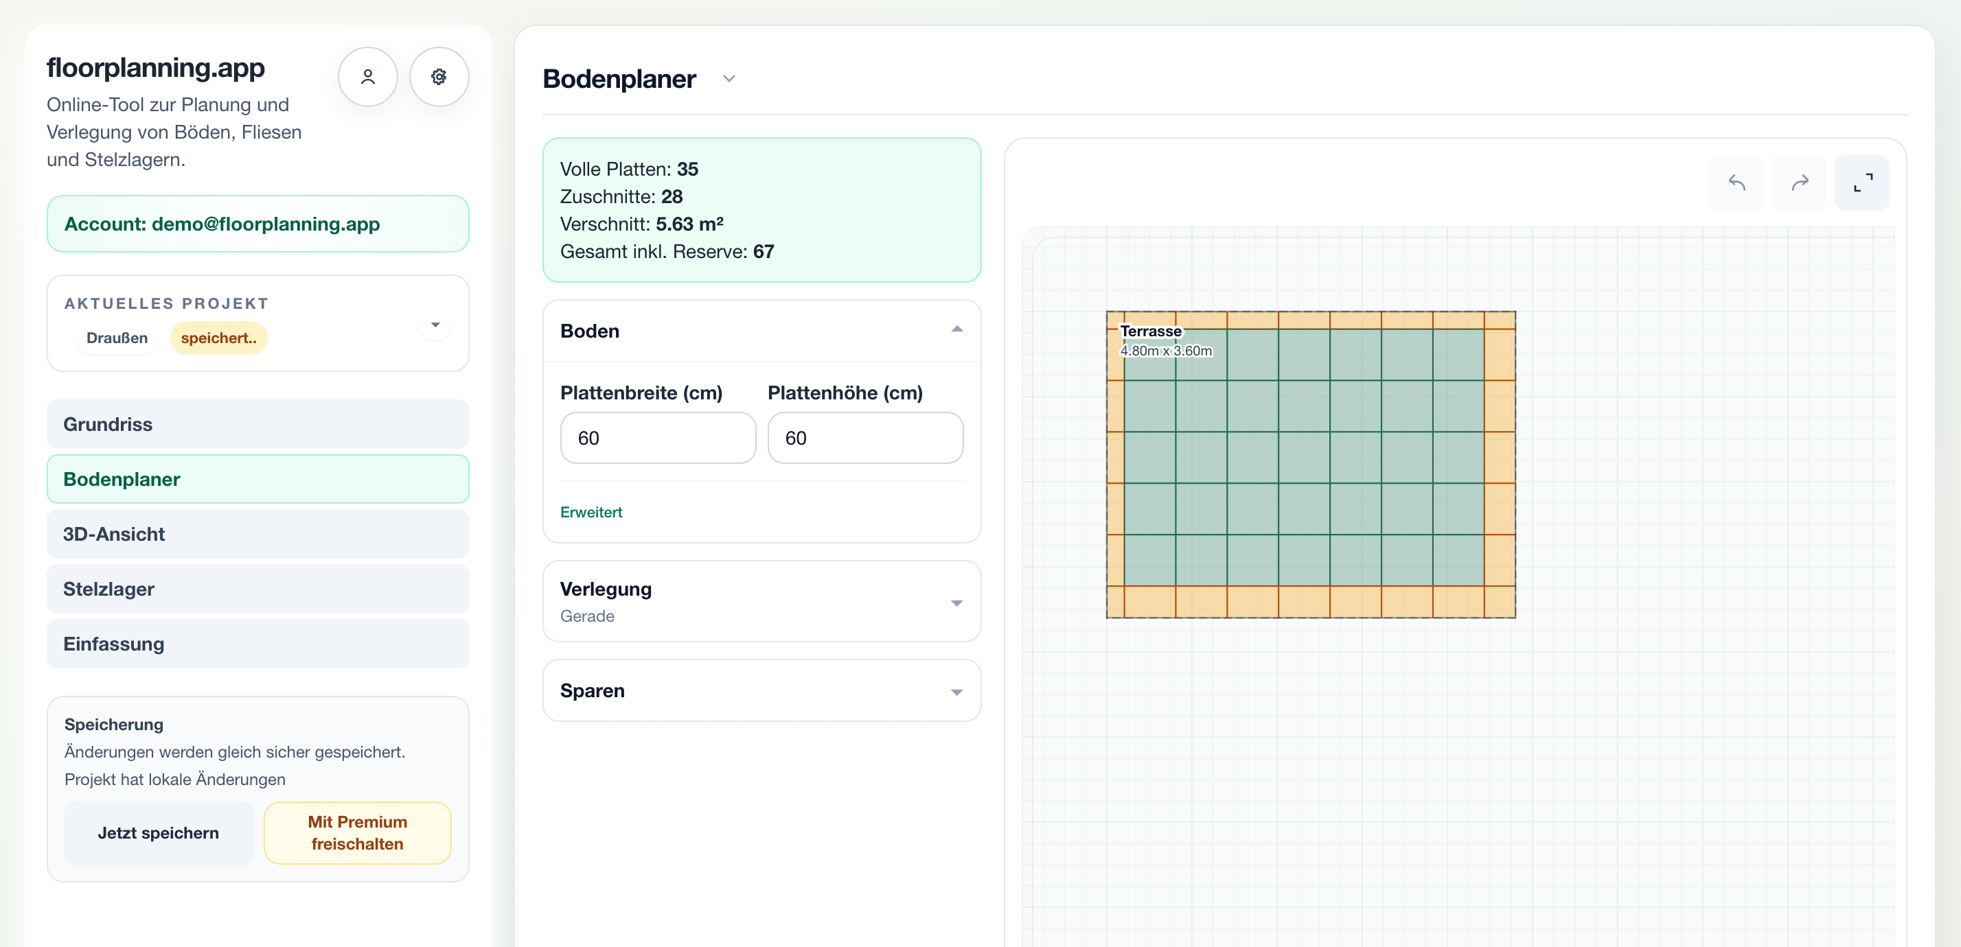Switch to the Grundriss tab
1961x947 pixels.
[258, 425]
